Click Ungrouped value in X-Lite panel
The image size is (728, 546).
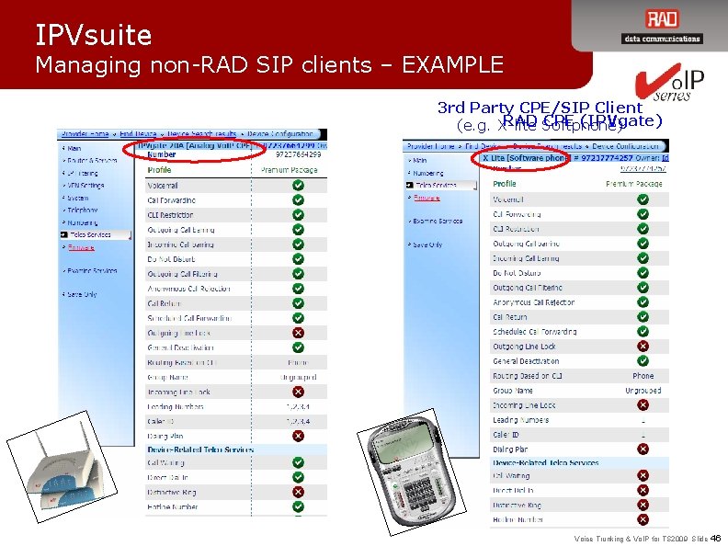pos(643,391)
